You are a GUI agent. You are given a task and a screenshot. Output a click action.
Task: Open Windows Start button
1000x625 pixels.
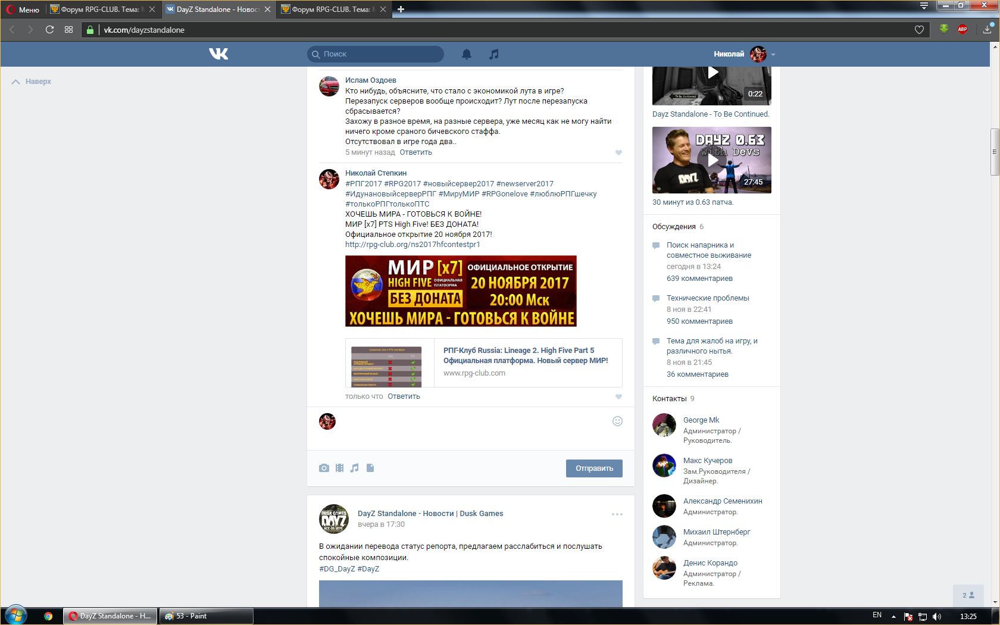coord(15,615)
